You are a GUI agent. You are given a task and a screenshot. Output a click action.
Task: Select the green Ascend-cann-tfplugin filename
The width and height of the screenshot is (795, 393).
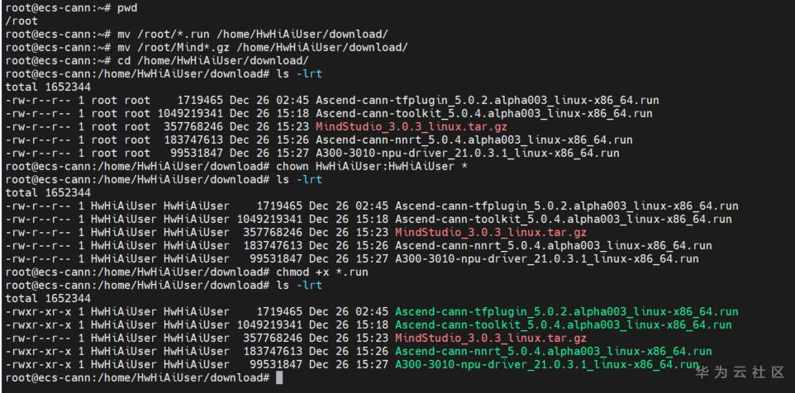pos(566,311)
